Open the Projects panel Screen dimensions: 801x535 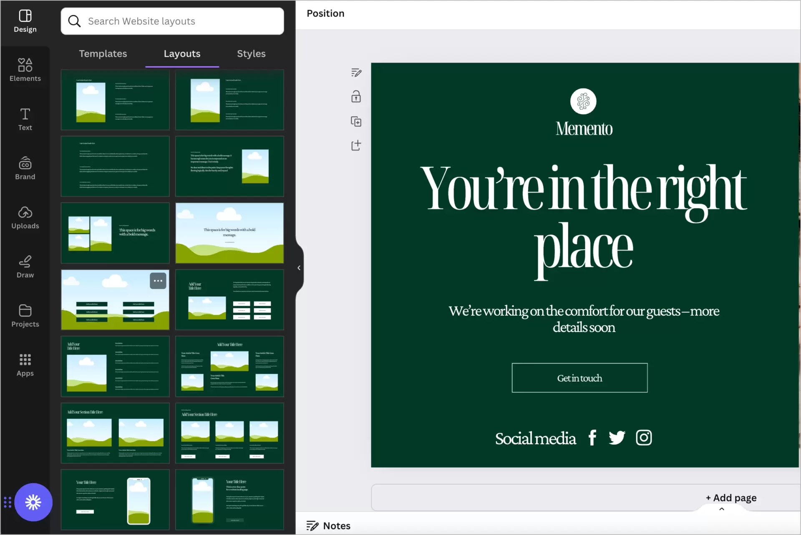pyautogui.click(x=25, y=315)
